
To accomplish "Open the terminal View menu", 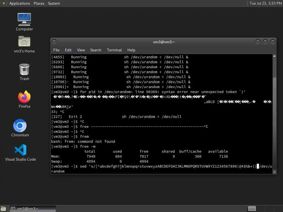I will pyautogui.click(x=81, y=50).
